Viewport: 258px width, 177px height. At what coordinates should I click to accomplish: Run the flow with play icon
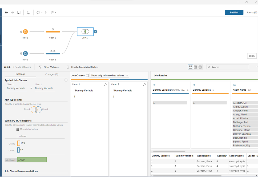(x=46, y=13)
